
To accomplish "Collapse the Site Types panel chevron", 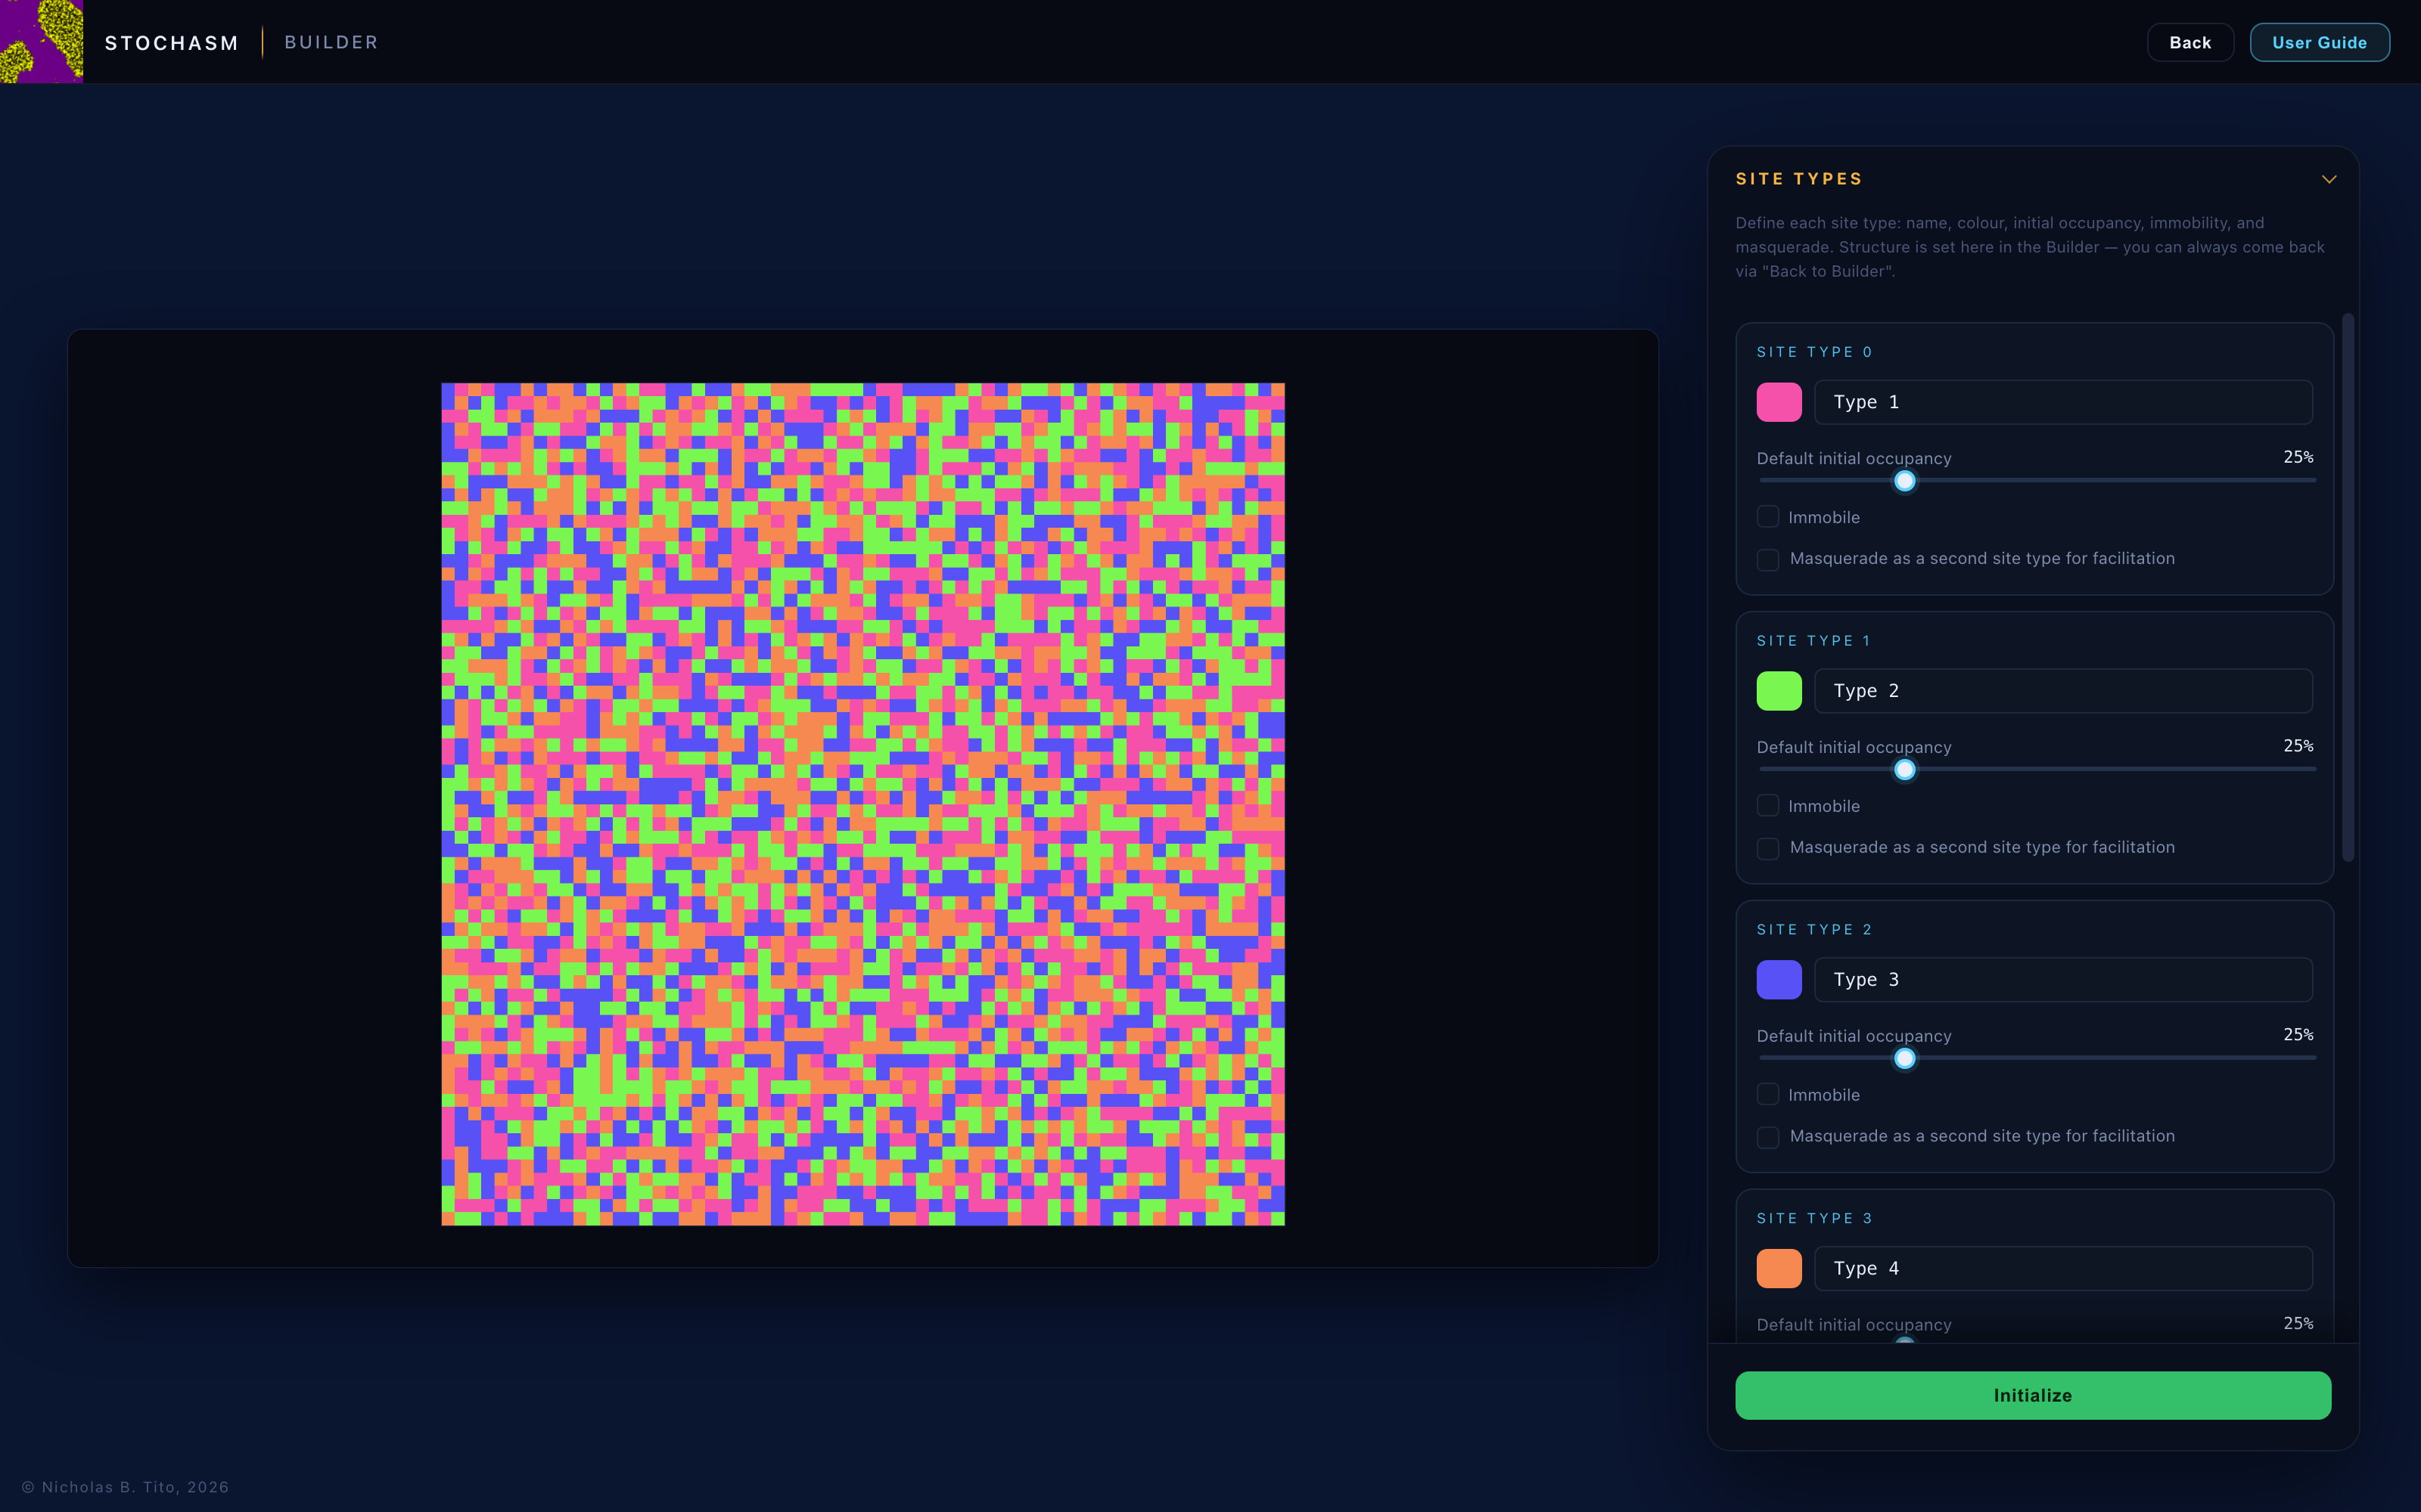I will click(x=2329, y=179).
